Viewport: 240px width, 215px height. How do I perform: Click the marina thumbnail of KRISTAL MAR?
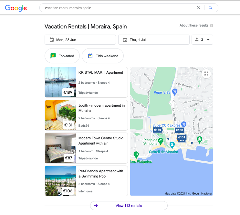click(60, 82)
